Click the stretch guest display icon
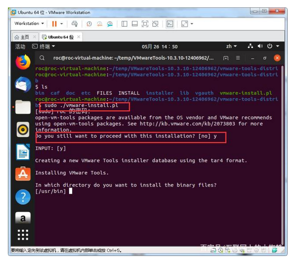Image resolution: width=295 pixels, height=262 pixels. [x=185, y=24]
